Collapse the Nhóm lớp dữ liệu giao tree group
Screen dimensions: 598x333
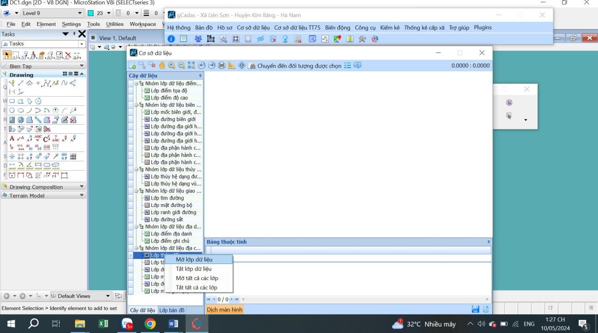[136, 191]
